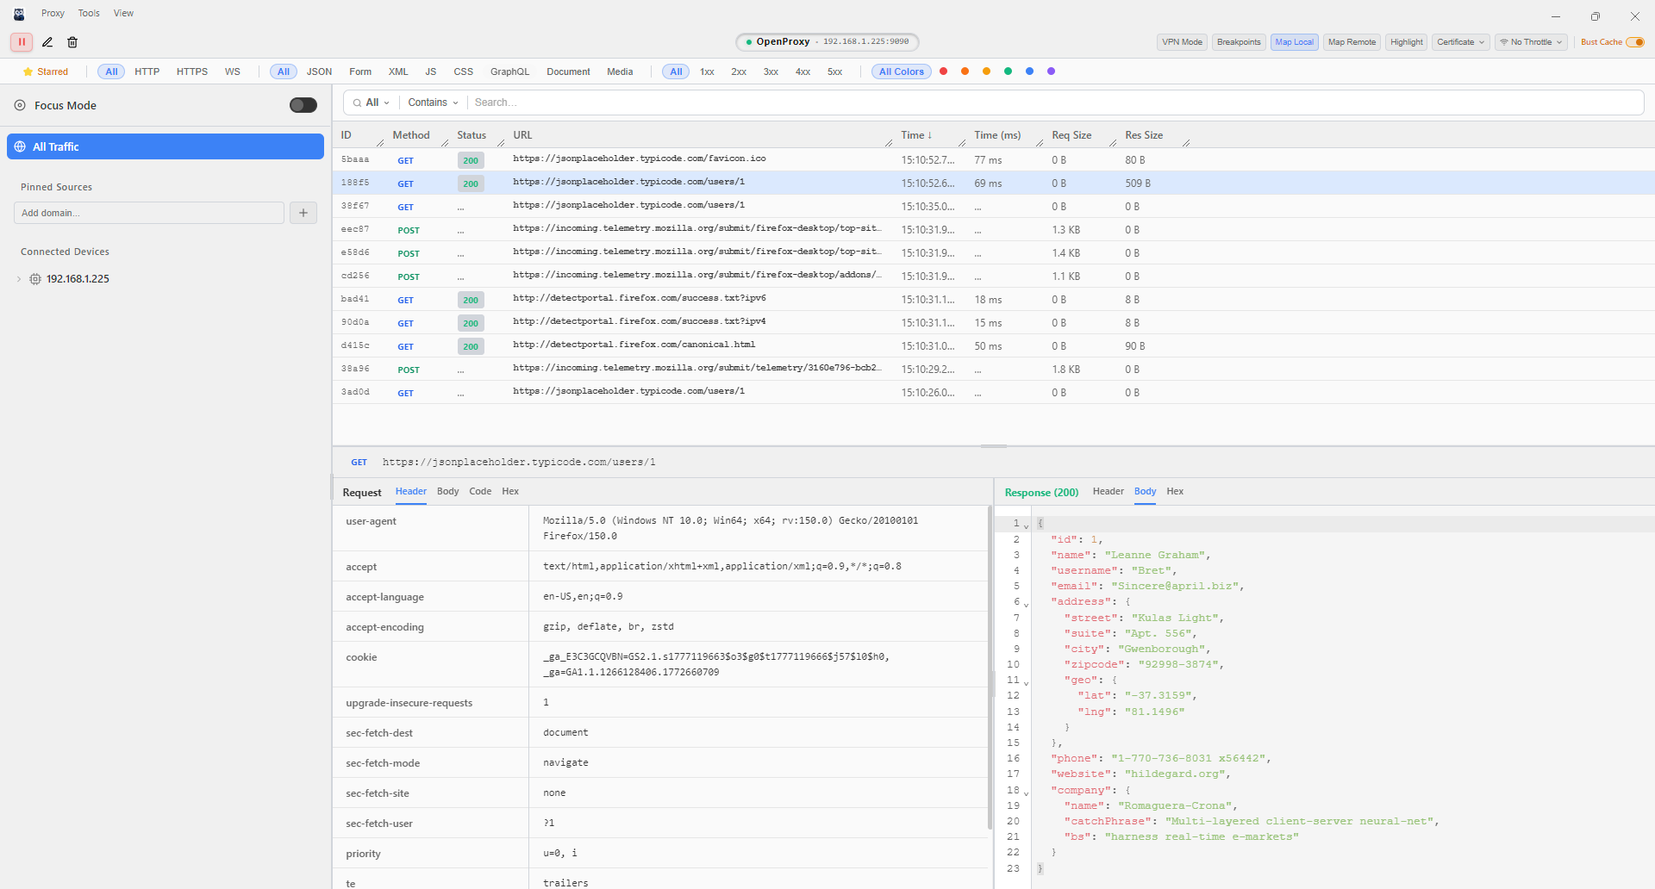The height and width of the screenshot is (889, 1655).
Task: Click the search magnifier icon
Action: coord(357,103)
